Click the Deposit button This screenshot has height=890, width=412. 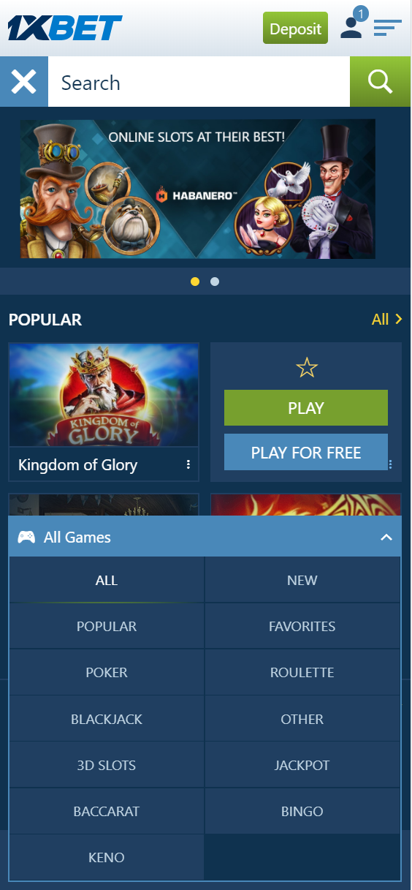(x=295, y=29)
